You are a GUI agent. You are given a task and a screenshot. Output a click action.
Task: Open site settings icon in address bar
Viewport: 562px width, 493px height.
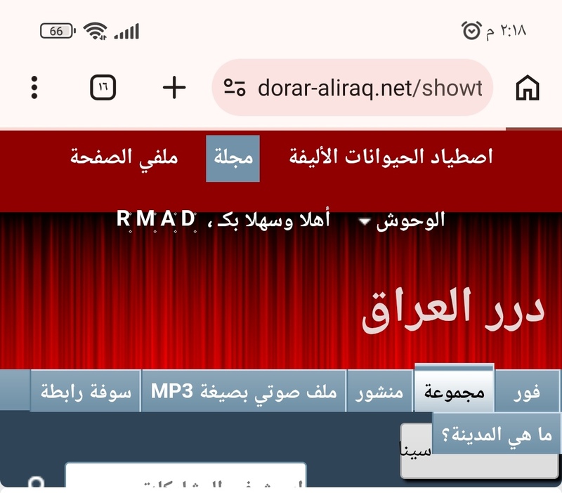tap(235, 88)
